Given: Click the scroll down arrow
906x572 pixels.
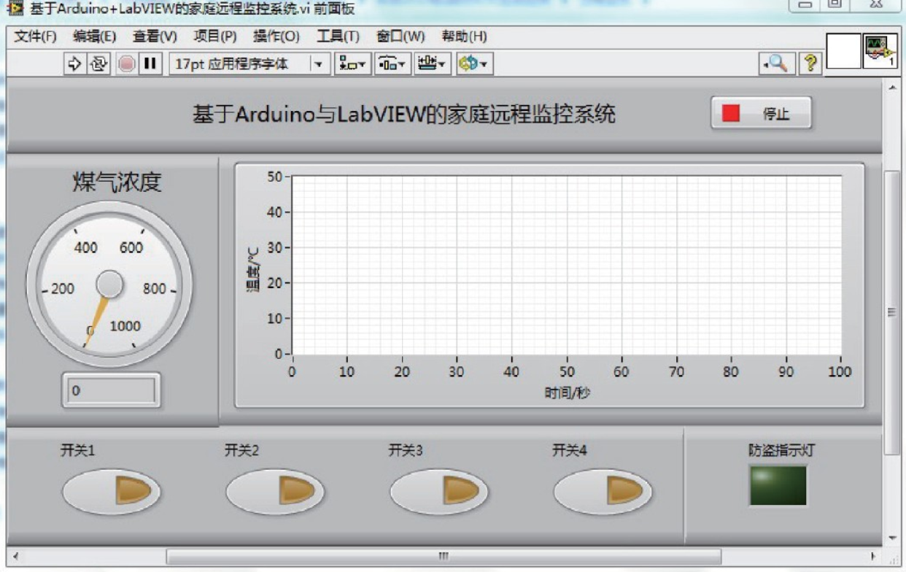Looking at the screenshot, I should click(x=891, y=538).
